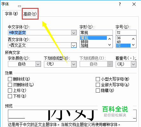The height and width of the screenshot is (127, 141).
Task: Select the 字体(N) tab
Action: pyautogui.click(x=11, y=14)
